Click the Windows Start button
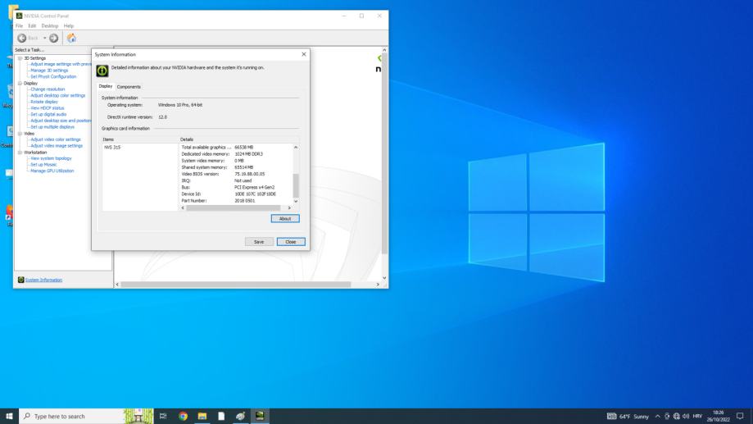753x424 pixels. click(10, 416)
